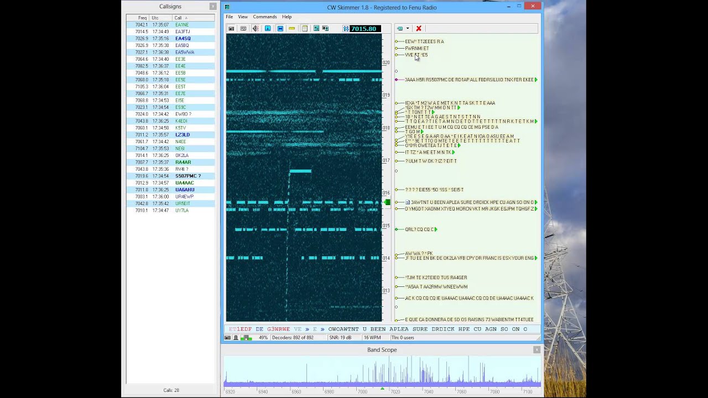Image resolution: width=708 pixels, height=398 pixels.
Task: Open the File menu
Action: 230,17
